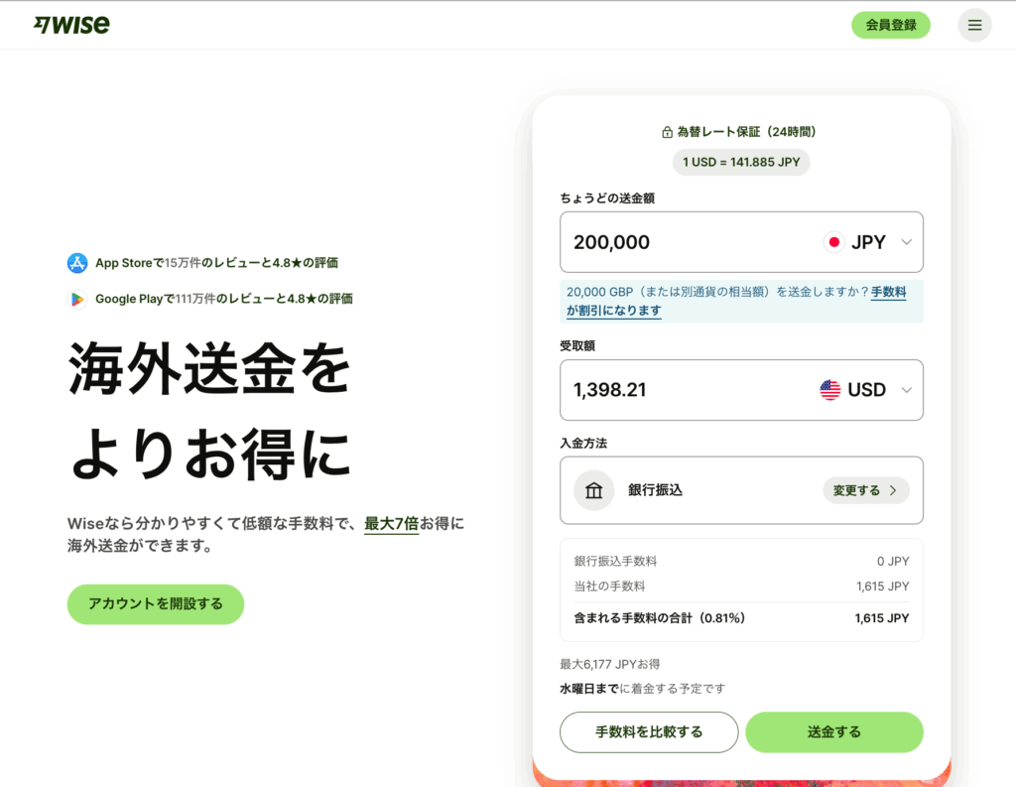The image size is (1016, 787).
Task: Click the 受取額 label
Action: click(577, 345)
